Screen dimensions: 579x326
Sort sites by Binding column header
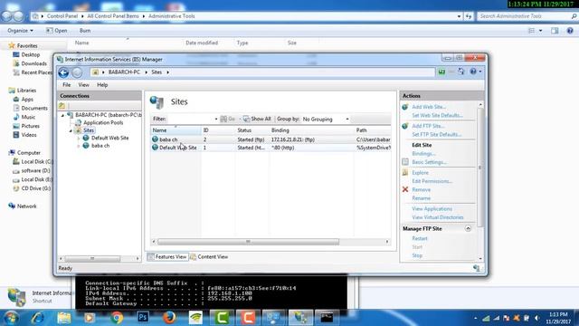[x=311, y=130]
